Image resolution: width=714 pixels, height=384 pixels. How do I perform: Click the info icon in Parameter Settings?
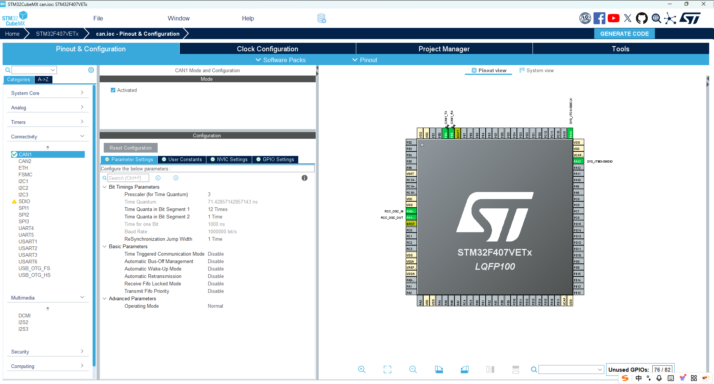[x=305, y=178]
